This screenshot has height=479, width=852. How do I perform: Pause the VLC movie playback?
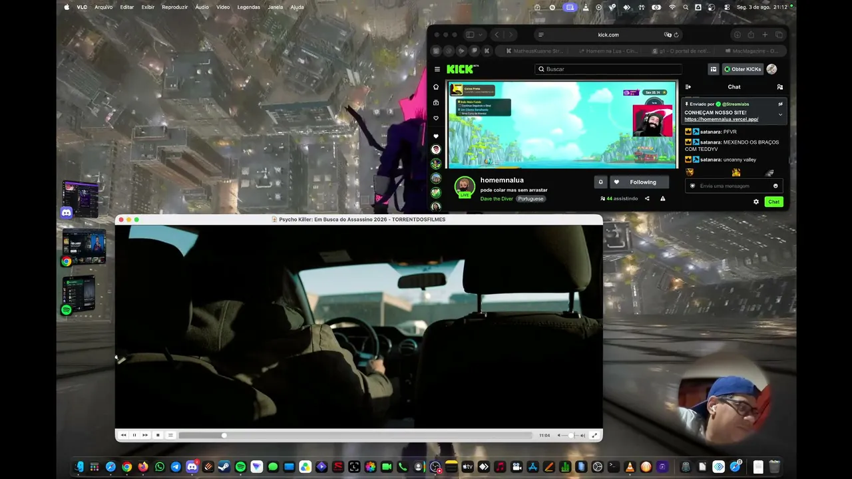click(x=134, y=435)
